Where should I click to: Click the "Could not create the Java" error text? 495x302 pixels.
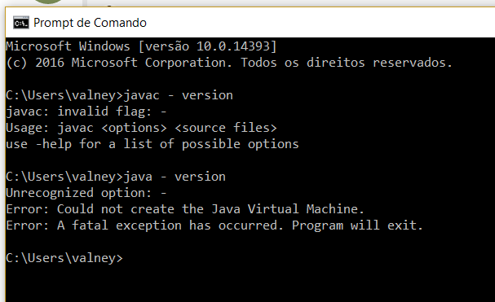[148, 209]
